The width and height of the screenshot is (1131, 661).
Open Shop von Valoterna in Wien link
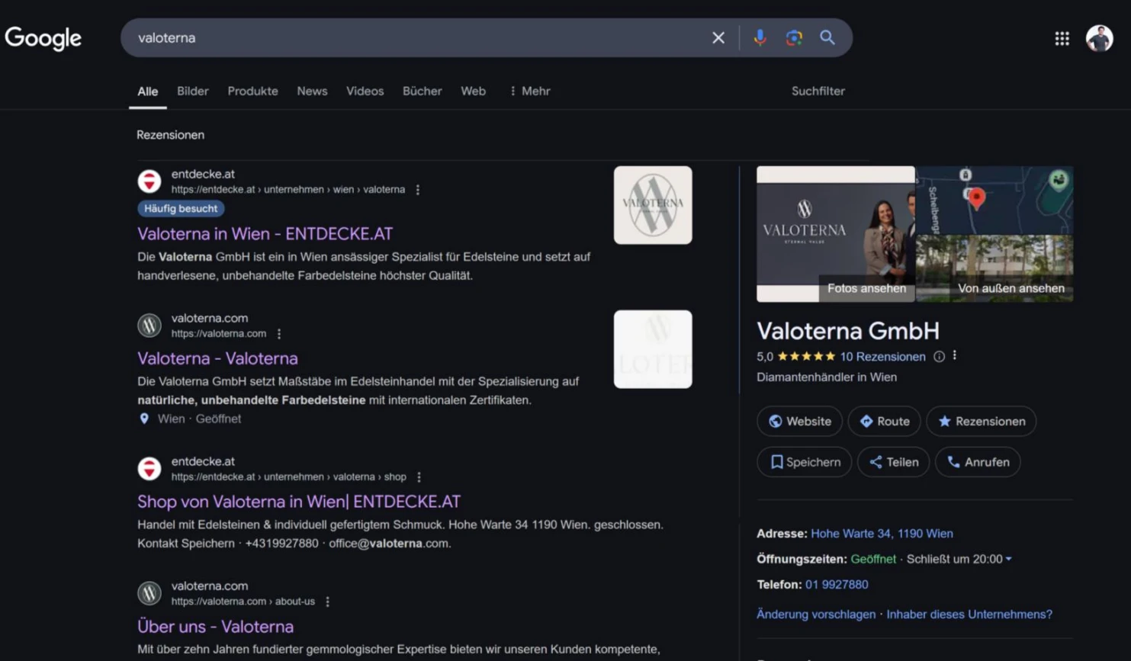[299, 502]
